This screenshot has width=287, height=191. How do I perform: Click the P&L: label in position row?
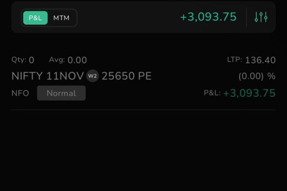point(212,93)
